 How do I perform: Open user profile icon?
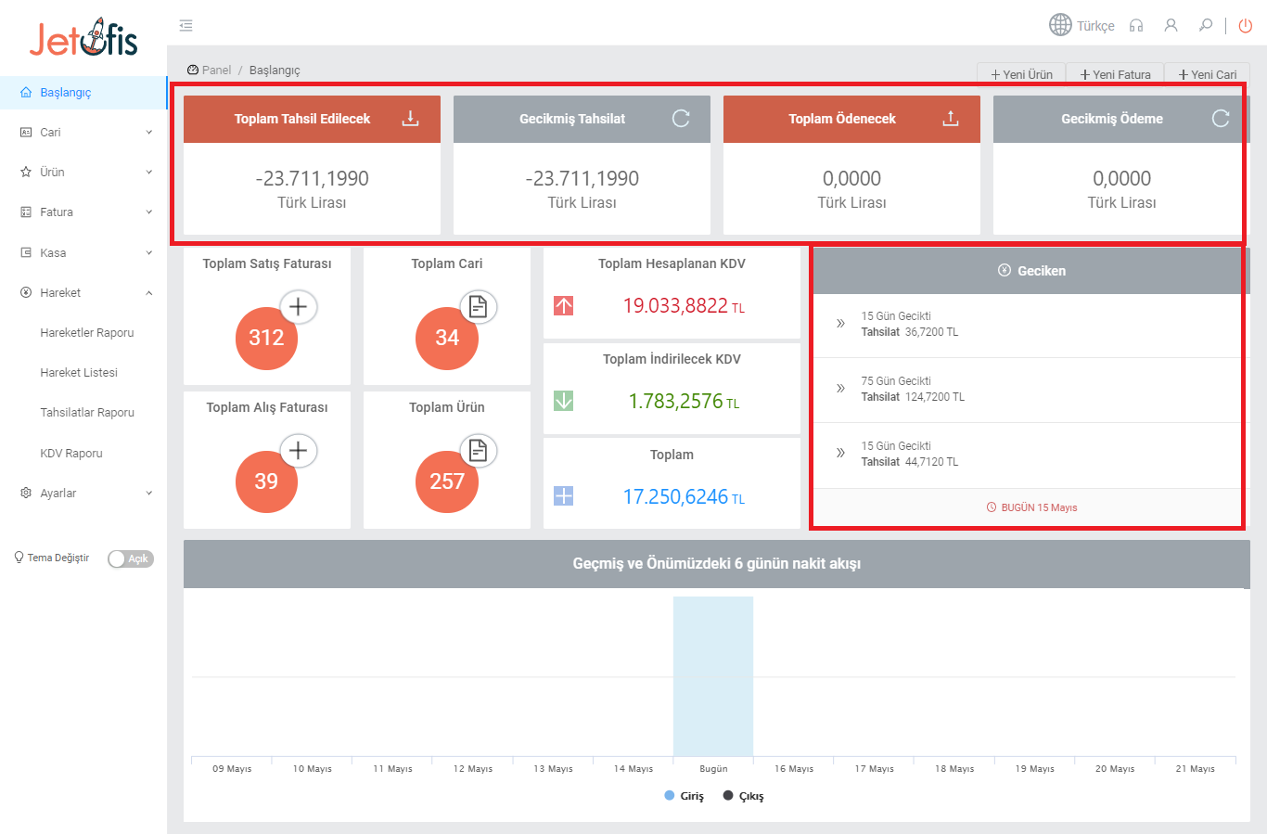click(x=1171, y=26)
